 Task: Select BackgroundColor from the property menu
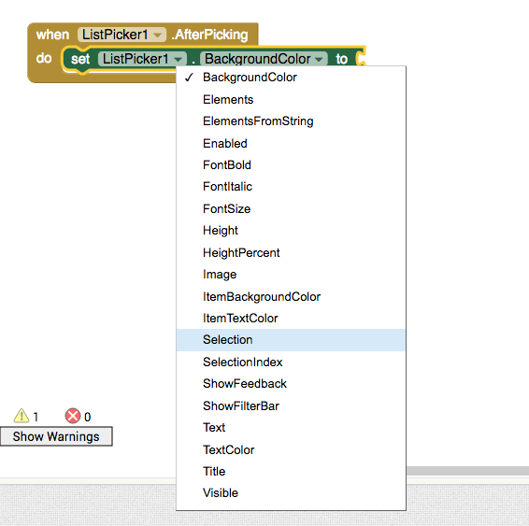tap(291, 78)
